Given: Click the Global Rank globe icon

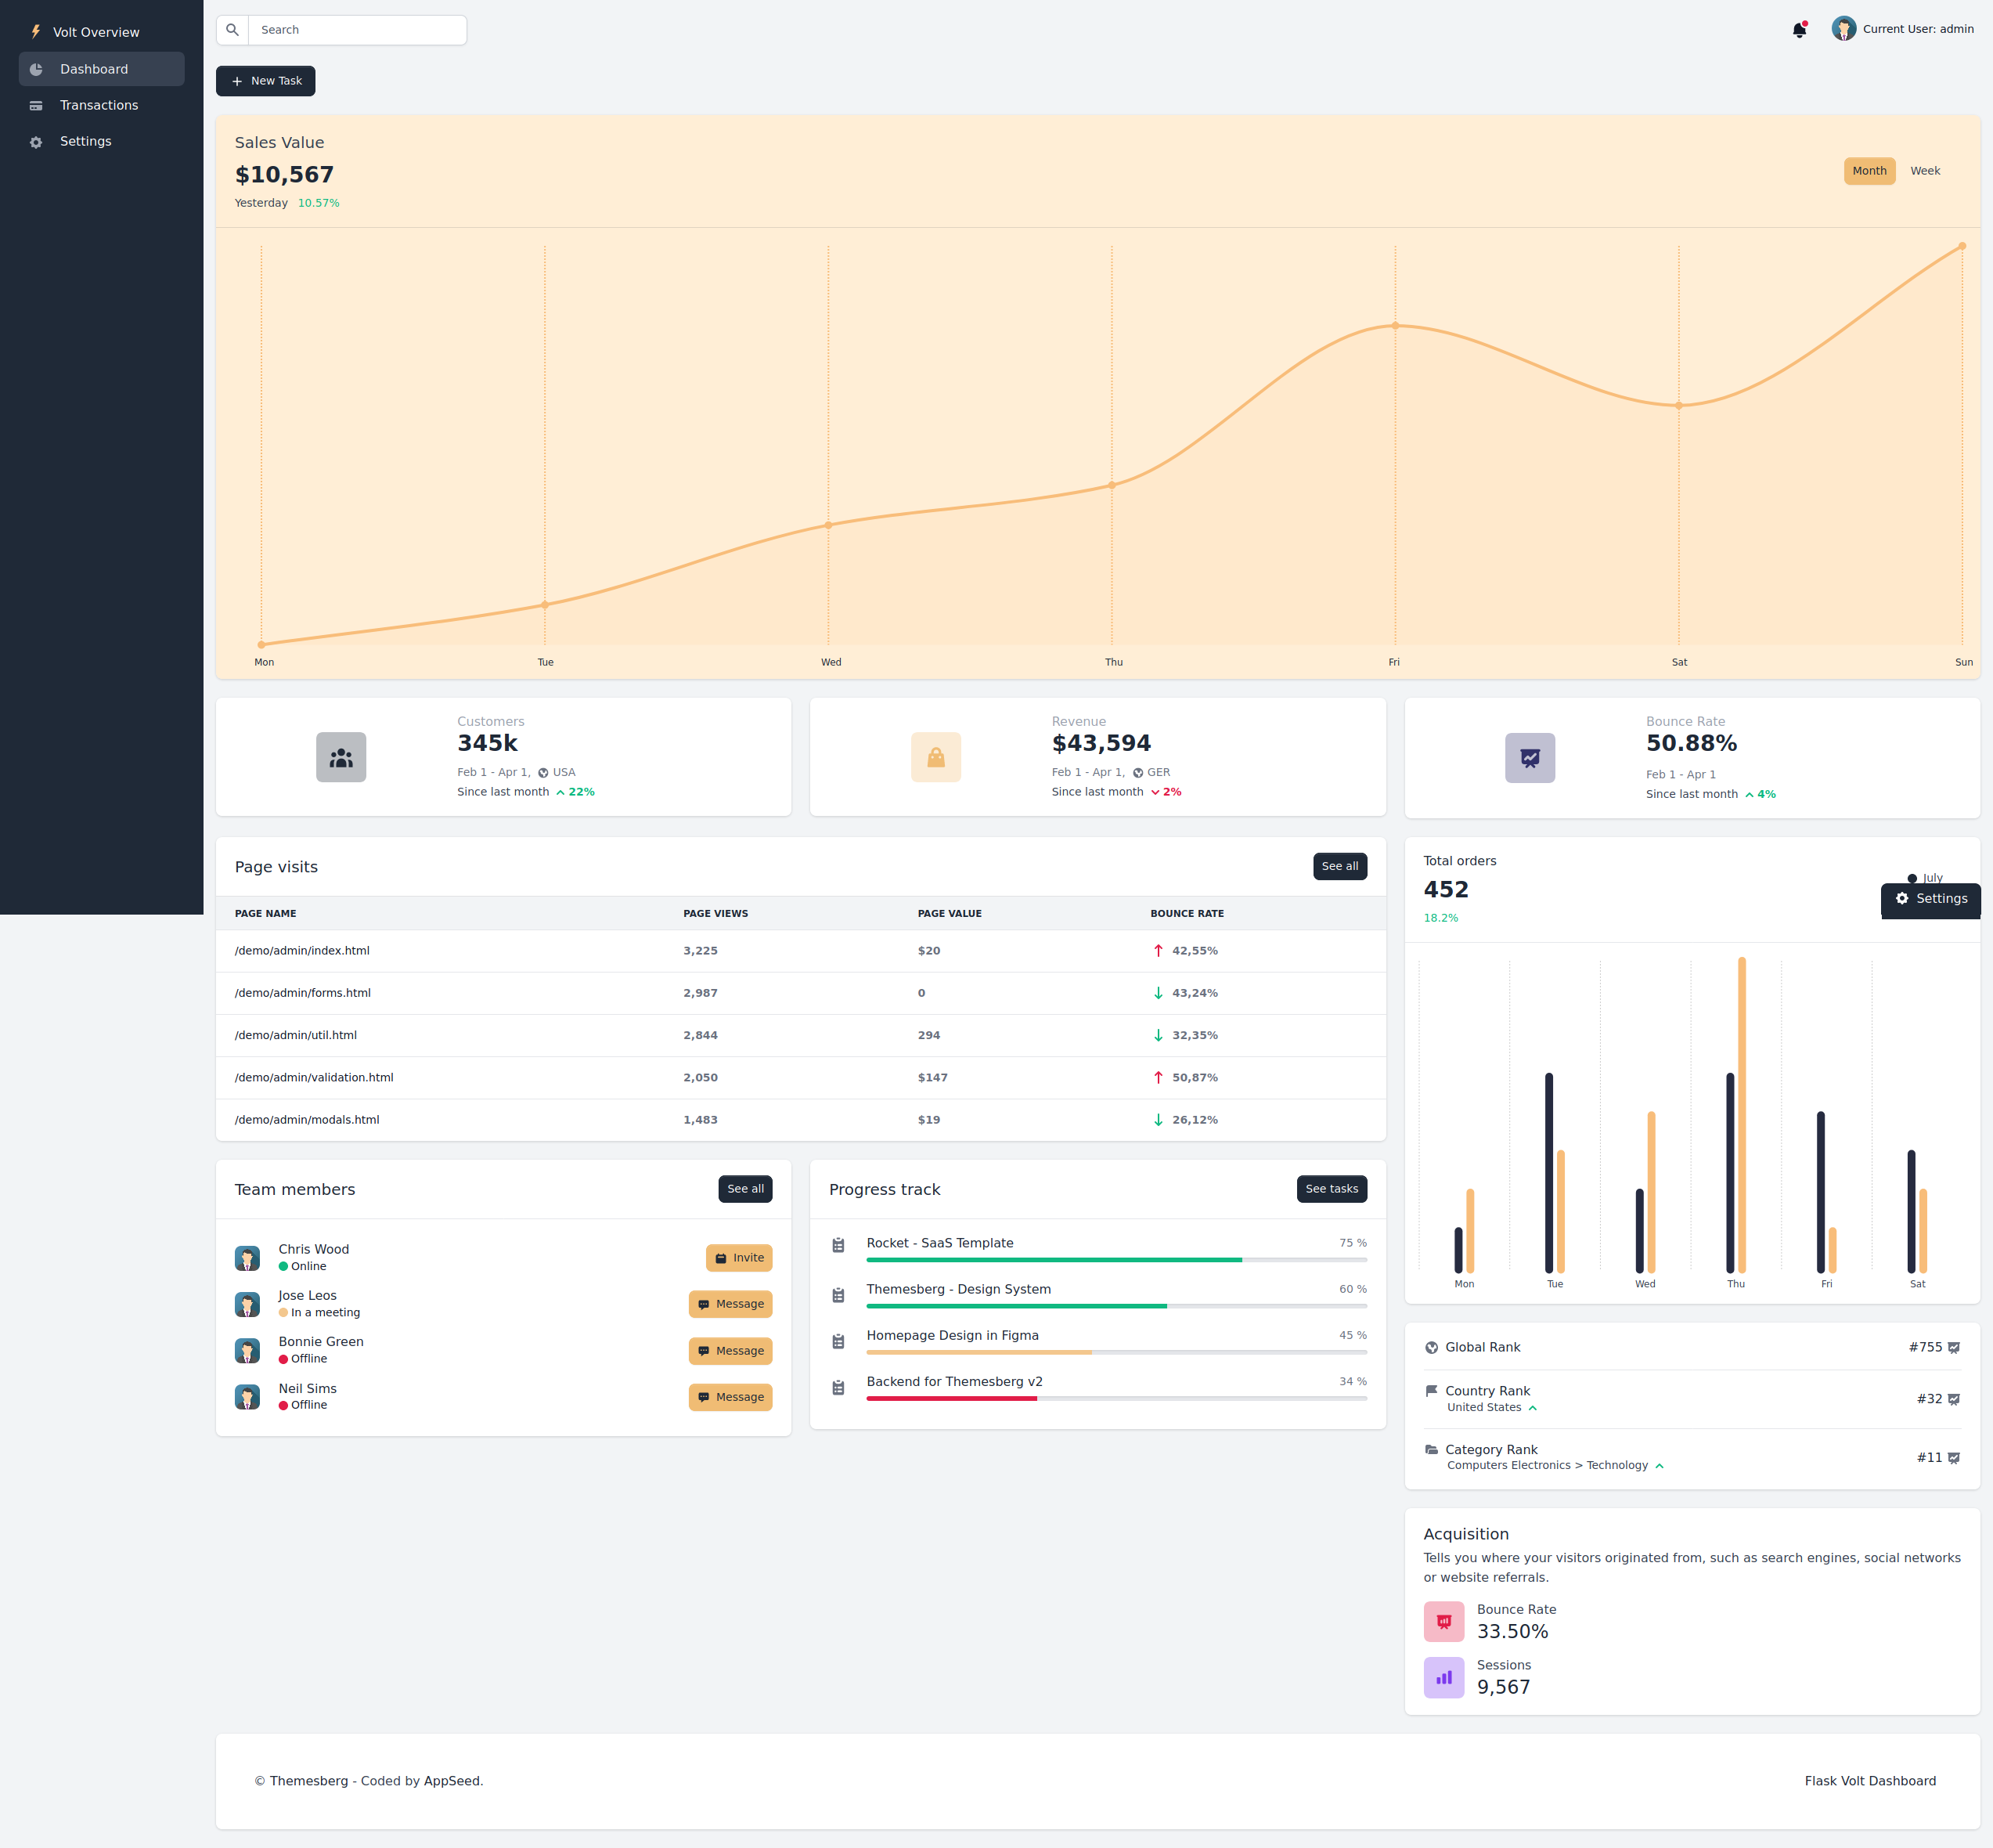Looking at the screenshot, I should tap(1431, 1347).
